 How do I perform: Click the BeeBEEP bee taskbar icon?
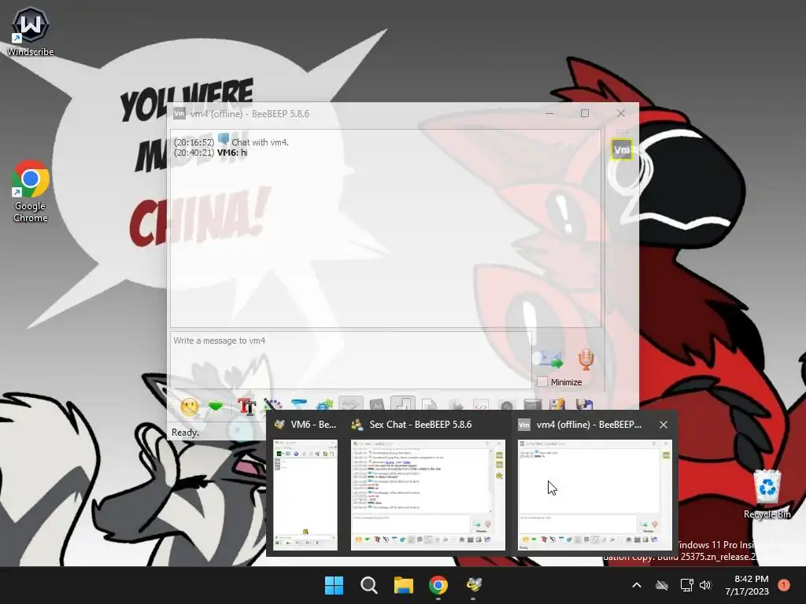coord(473,585)
